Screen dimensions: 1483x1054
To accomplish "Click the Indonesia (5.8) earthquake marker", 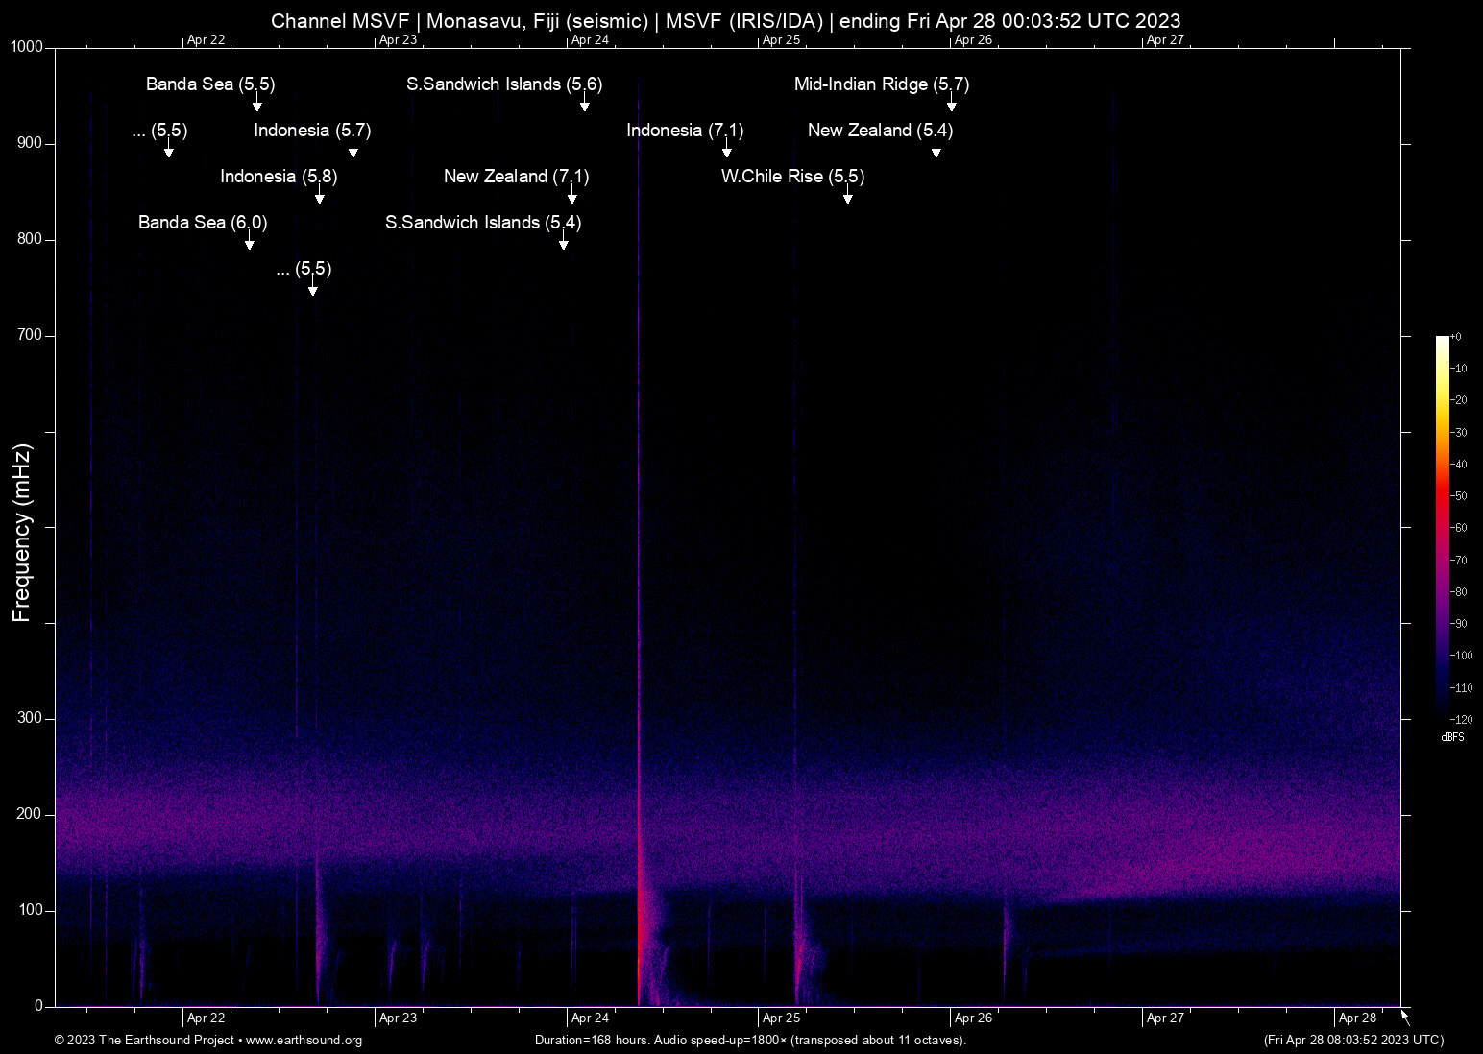I will (319, 196).
